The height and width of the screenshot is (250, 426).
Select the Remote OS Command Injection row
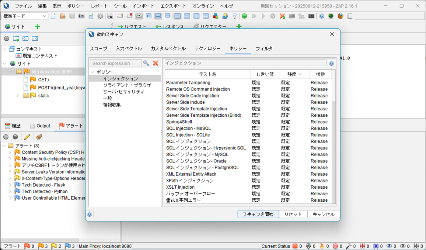pyautogui.click(x=248, y=89)
